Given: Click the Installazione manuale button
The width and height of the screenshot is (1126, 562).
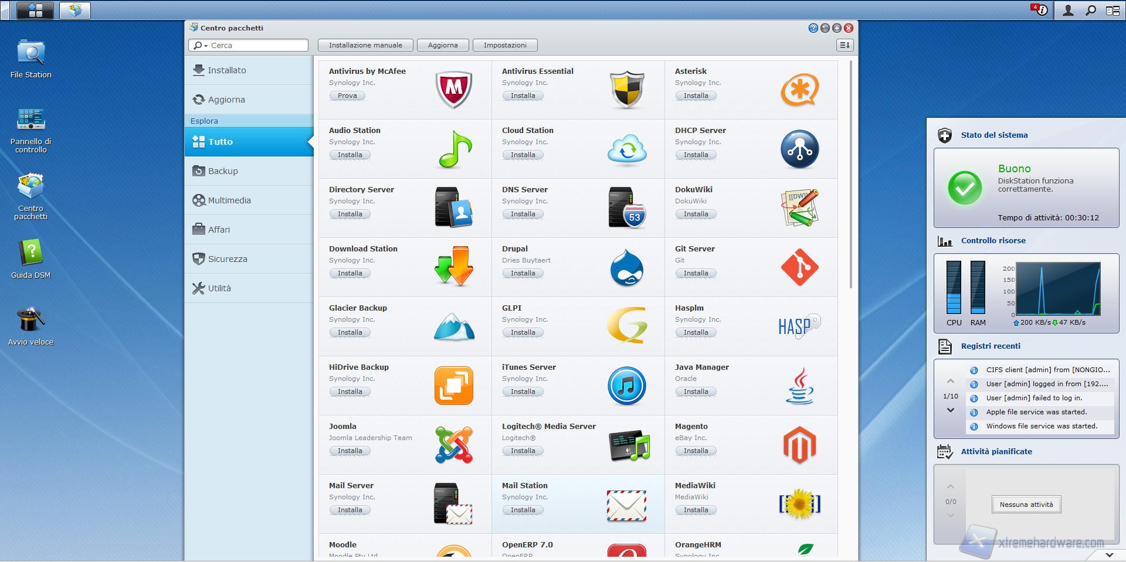Looking at the screenshot, I should 365,45.
